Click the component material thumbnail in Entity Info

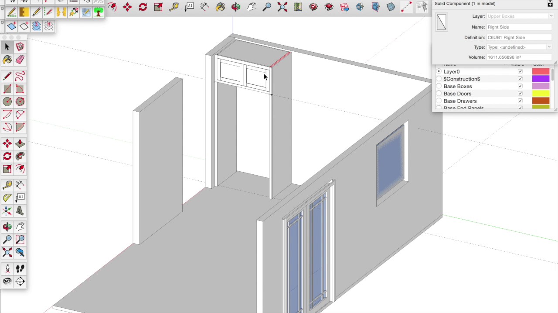point(442,22)
